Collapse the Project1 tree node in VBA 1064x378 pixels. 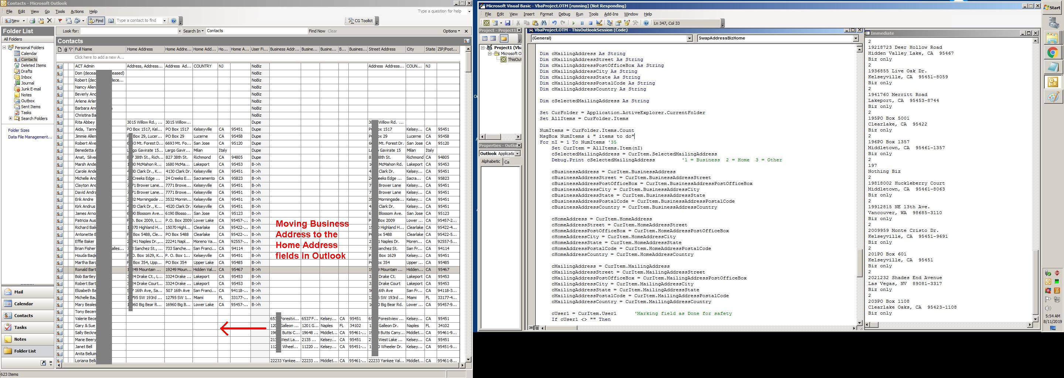[482, 48]
